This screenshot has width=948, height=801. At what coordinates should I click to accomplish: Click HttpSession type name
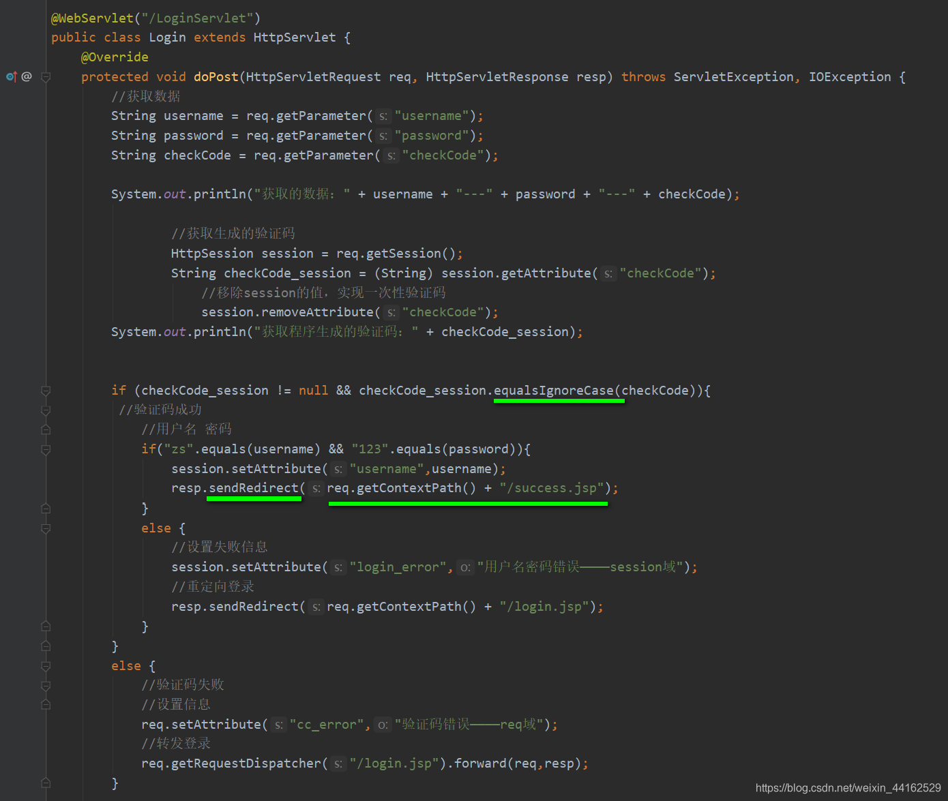coord(212,254)
